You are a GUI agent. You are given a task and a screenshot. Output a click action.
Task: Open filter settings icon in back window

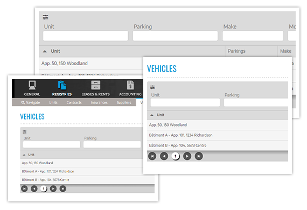45,17
